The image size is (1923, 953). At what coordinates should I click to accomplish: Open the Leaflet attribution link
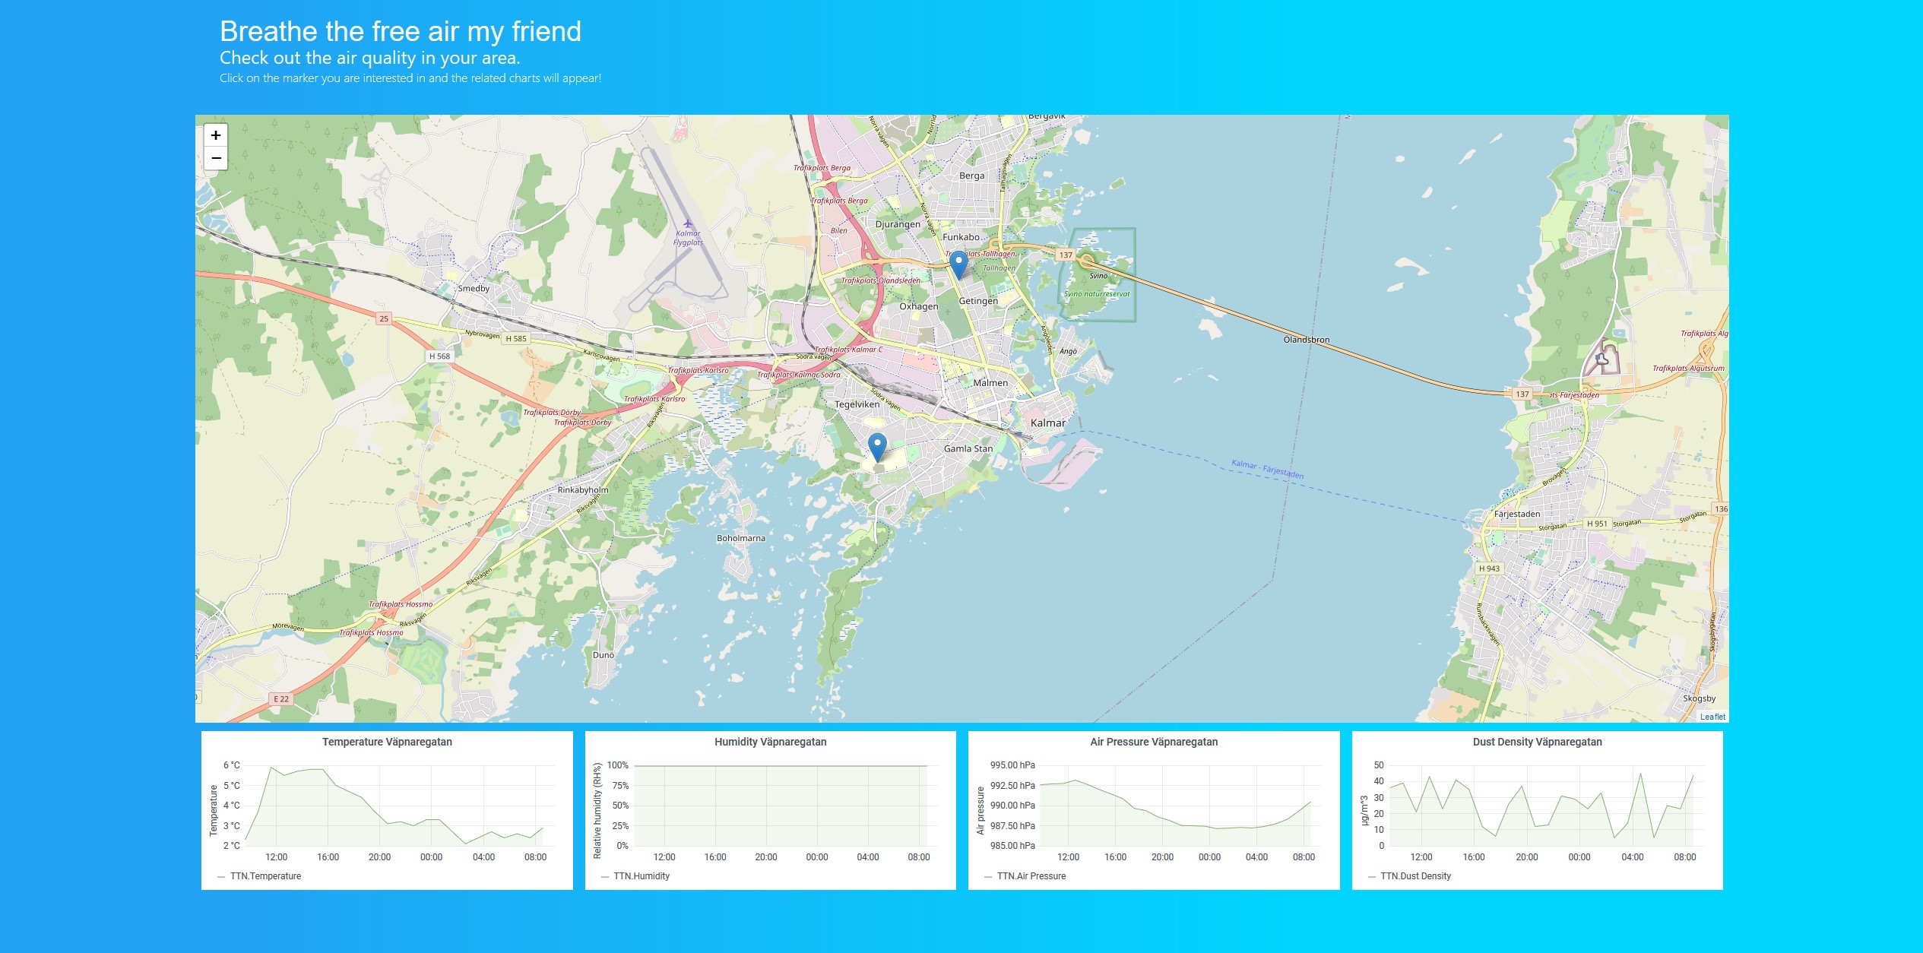[1712, 717]
